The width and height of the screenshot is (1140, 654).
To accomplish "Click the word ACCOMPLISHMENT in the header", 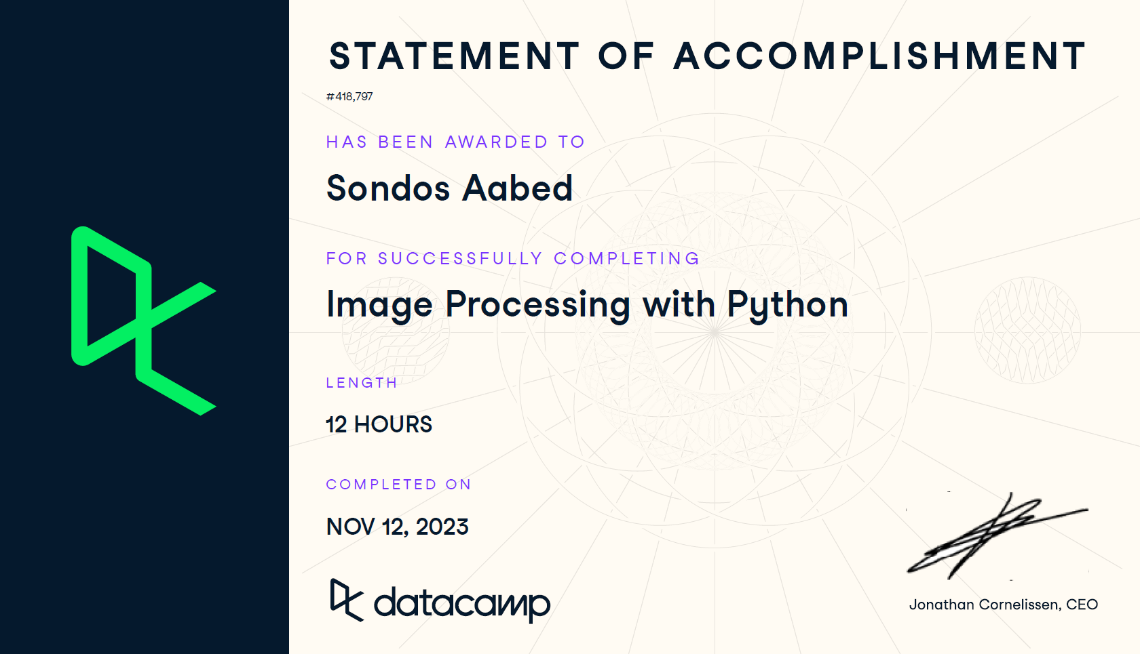I will 880,56.
